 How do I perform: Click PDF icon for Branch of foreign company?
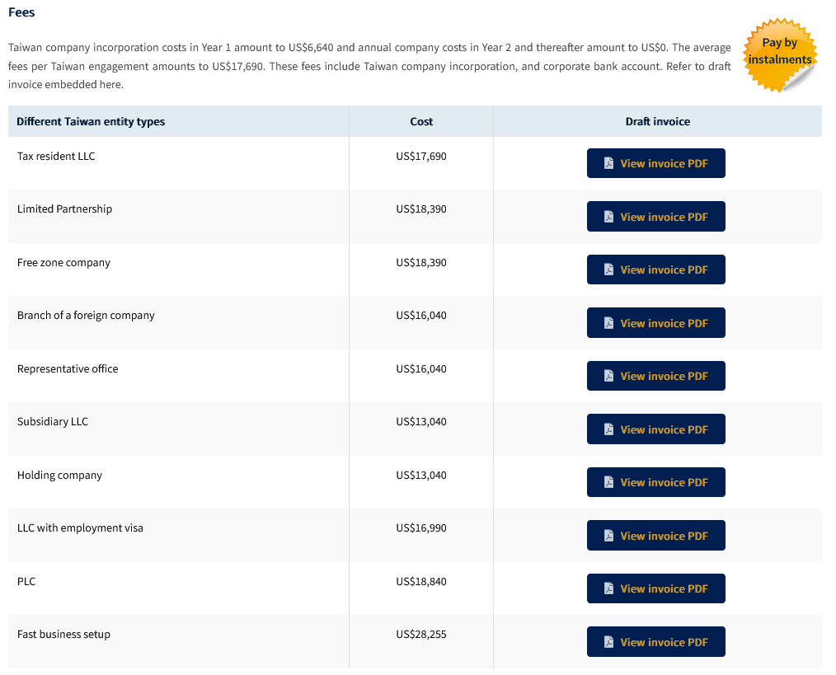point(608,323)
